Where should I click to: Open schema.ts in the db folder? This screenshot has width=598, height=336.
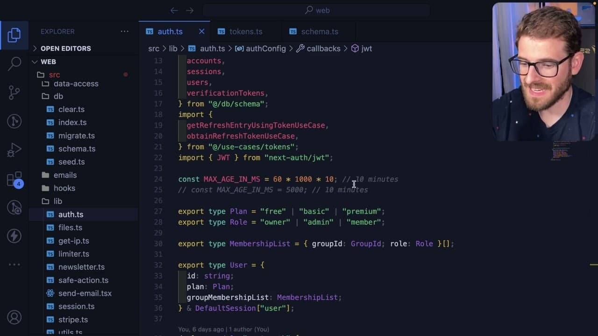77,149
